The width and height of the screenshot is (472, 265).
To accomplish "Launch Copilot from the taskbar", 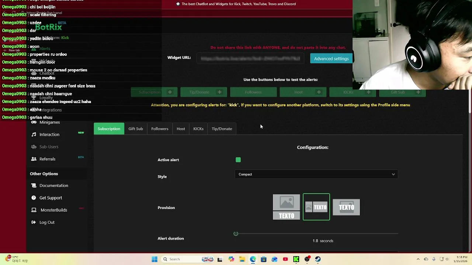I will [231, 259].
